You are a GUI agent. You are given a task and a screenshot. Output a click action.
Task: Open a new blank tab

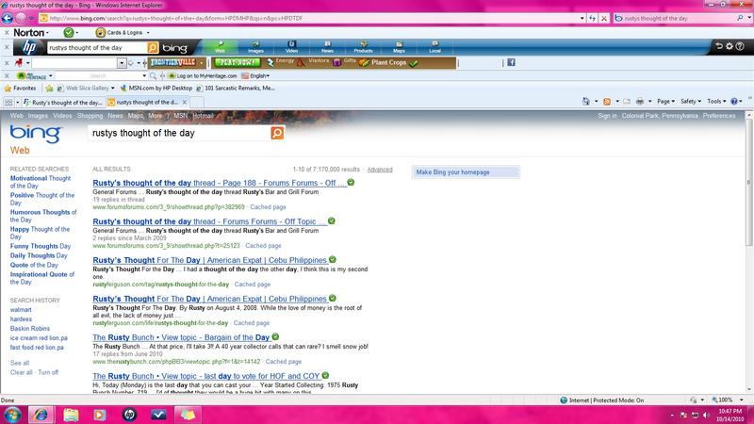(x=197, y=103)
